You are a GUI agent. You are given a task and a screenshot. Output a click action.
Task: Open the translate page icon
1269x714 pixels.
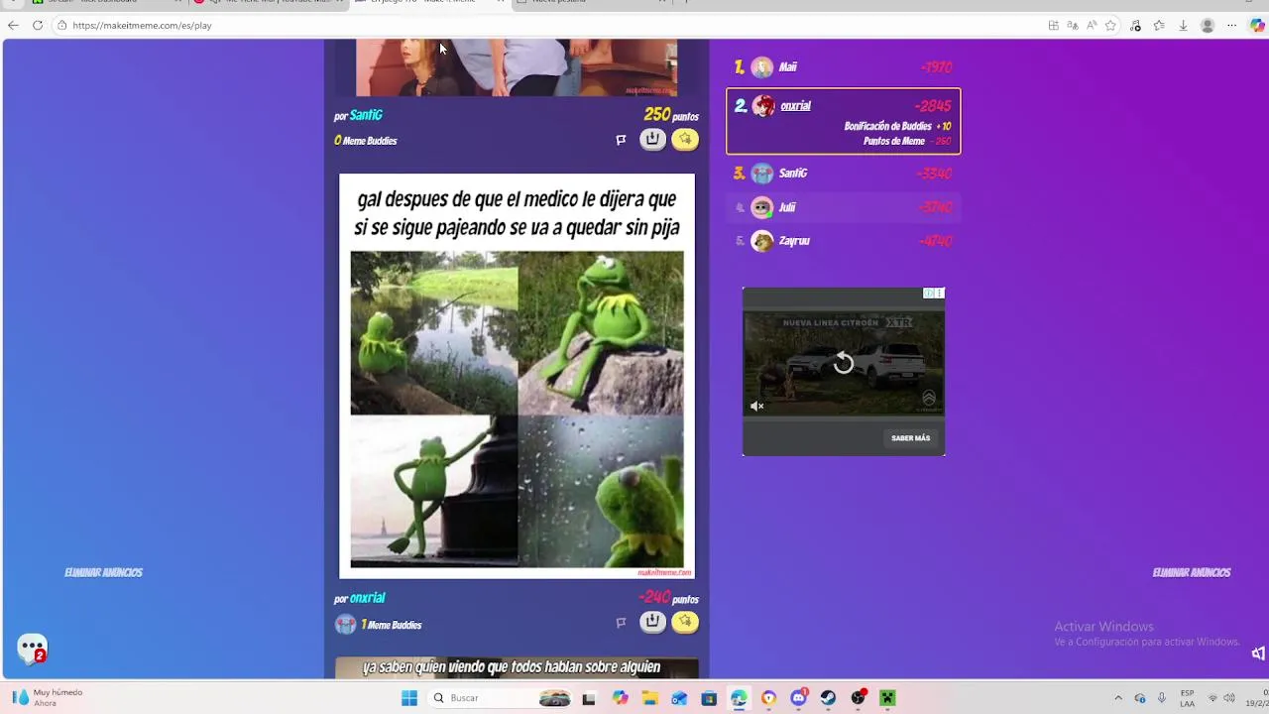tap(1073, 26)
